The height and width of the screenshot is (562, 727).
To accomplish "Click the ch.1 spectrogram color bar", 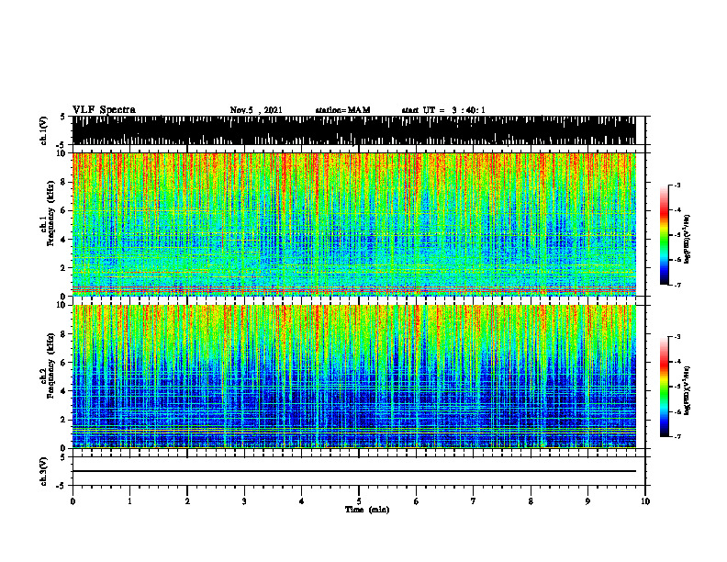I will tap(664, 235).
